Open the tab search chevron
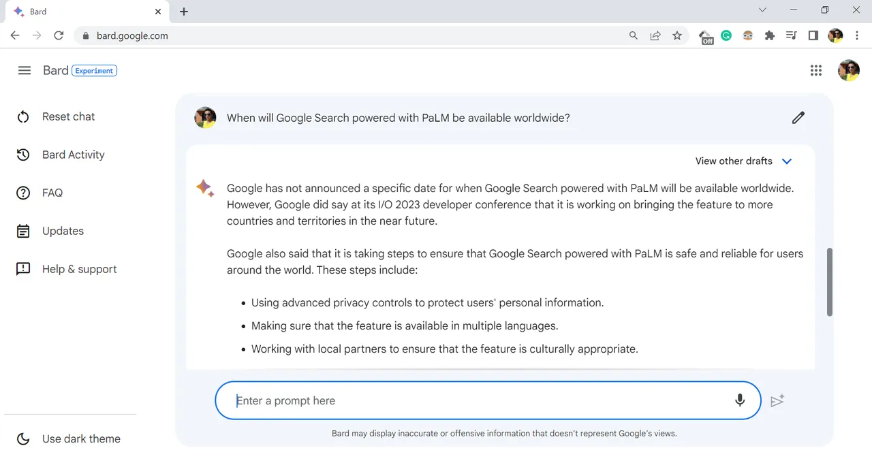The height and width of the screenshot is (463, 872). [762, 10]
